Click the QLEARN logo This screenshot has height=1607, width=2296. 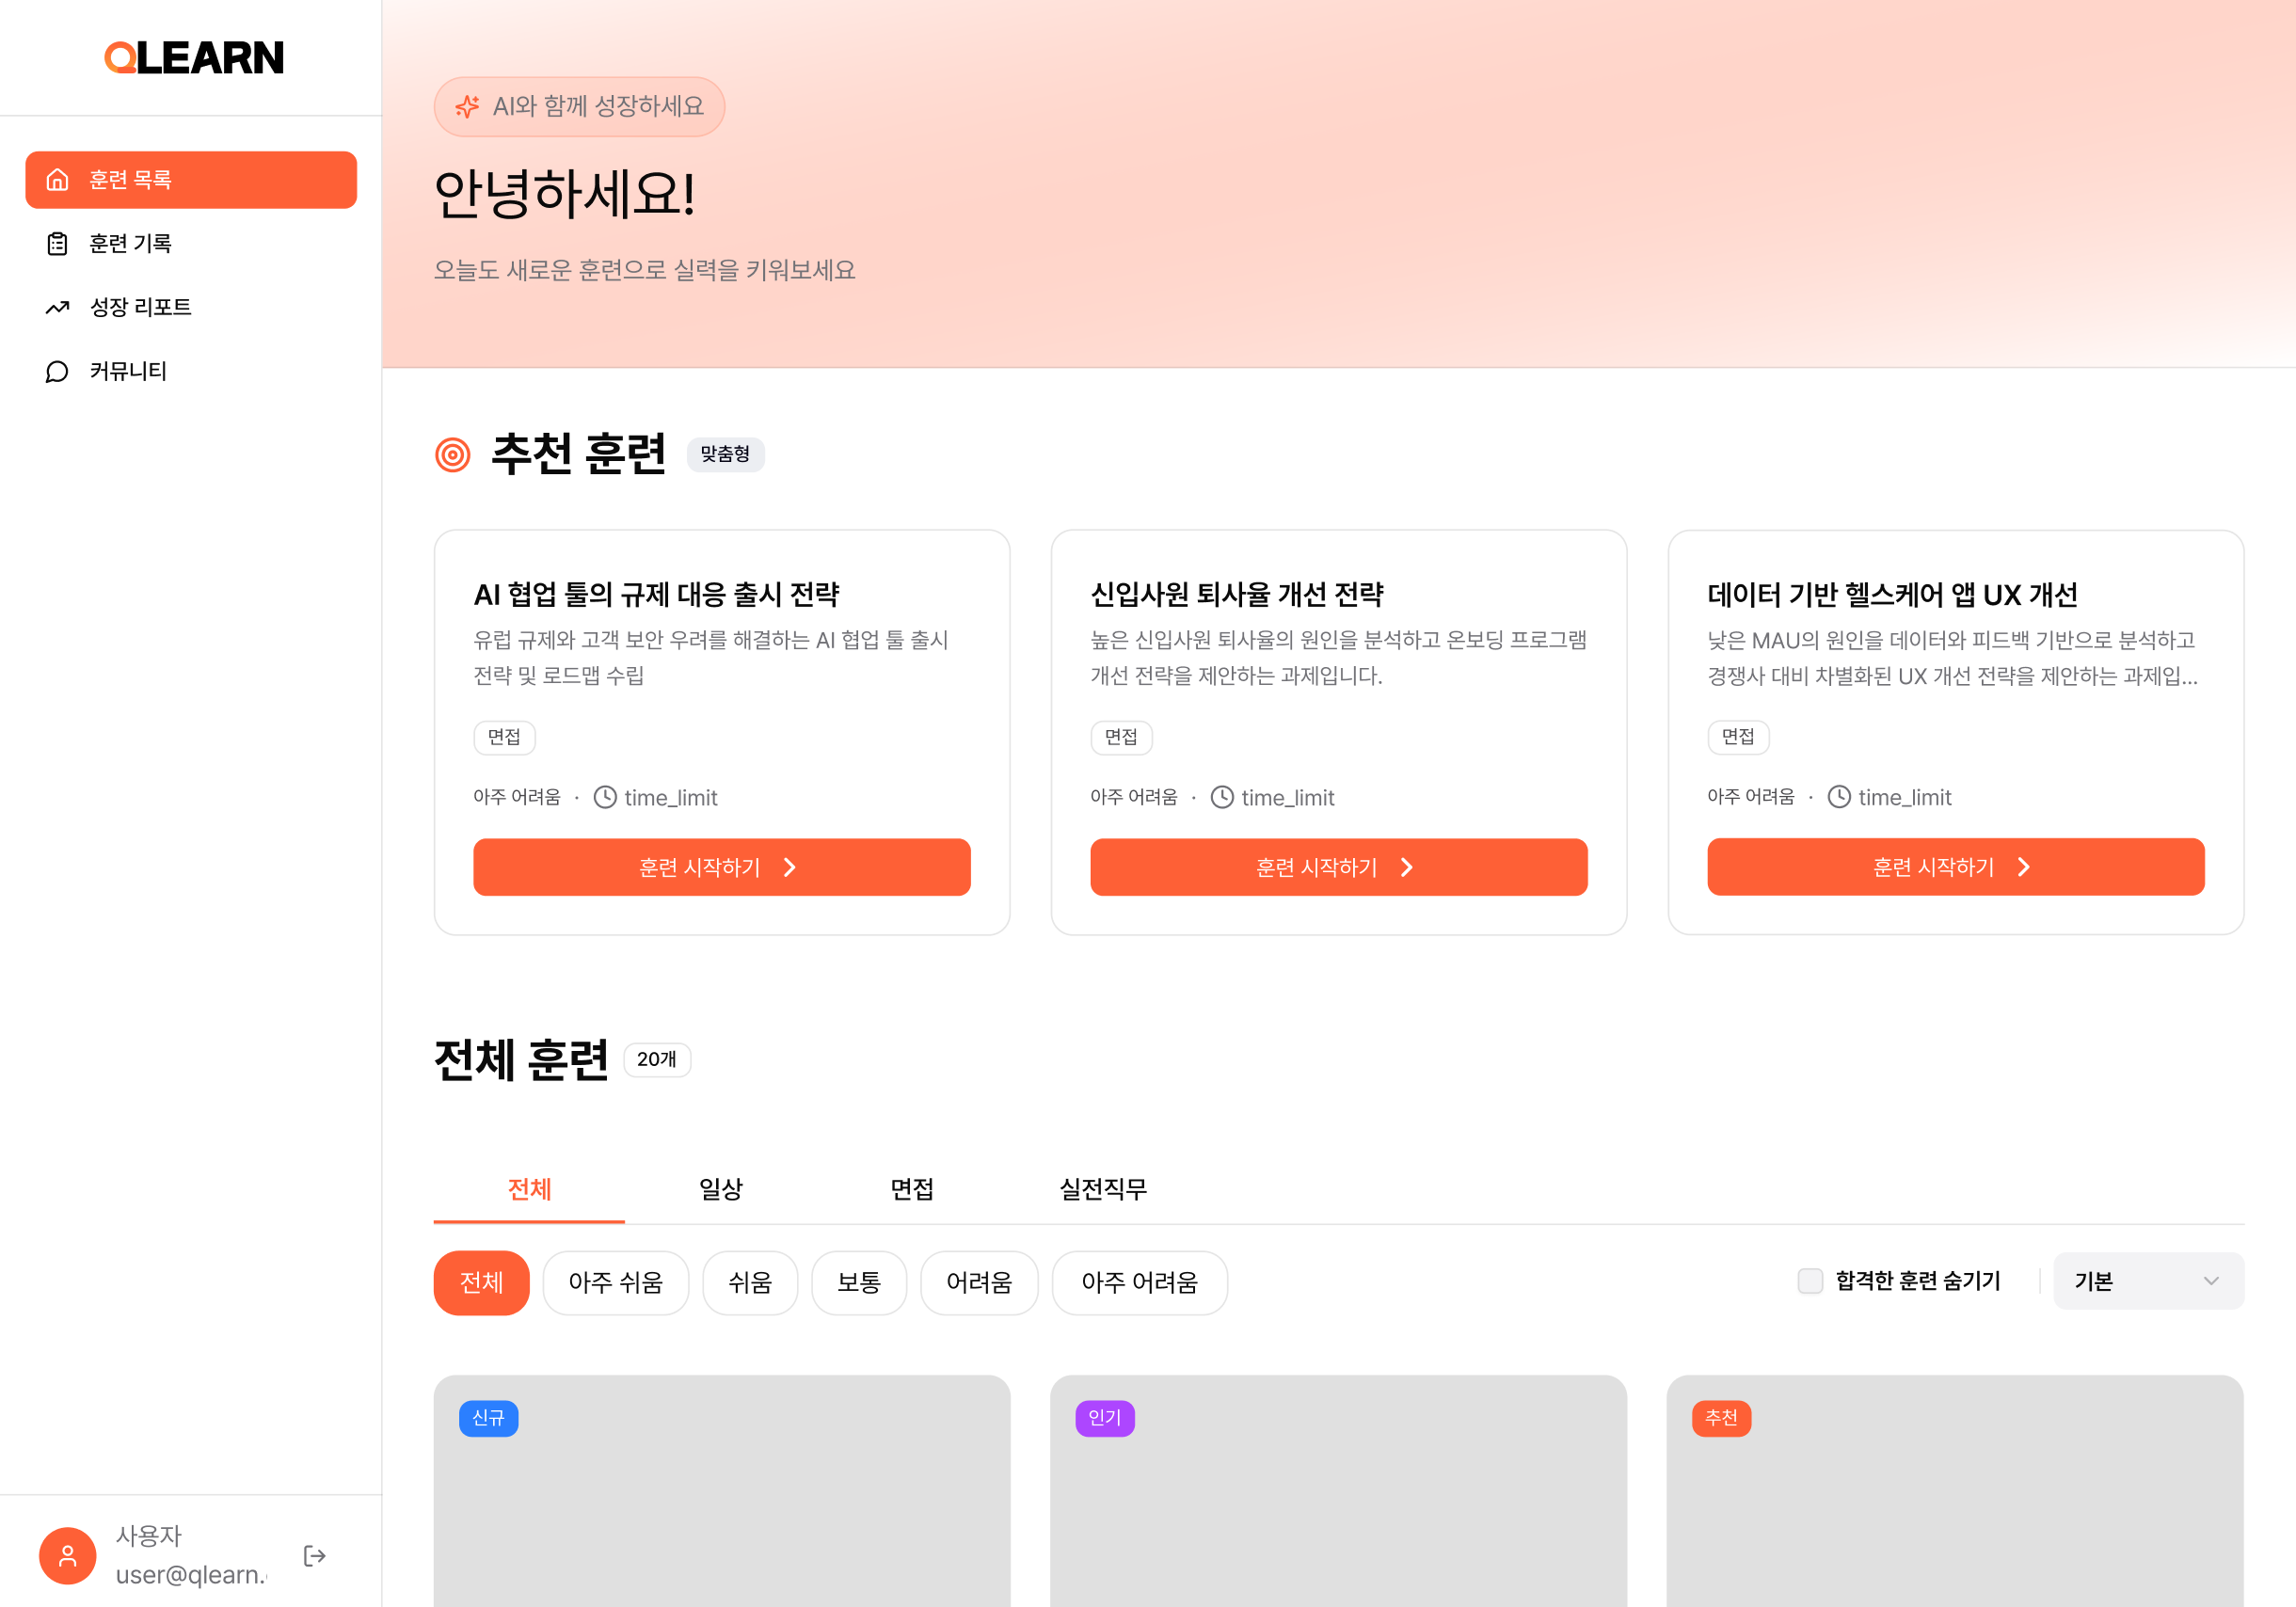[193, 57]
